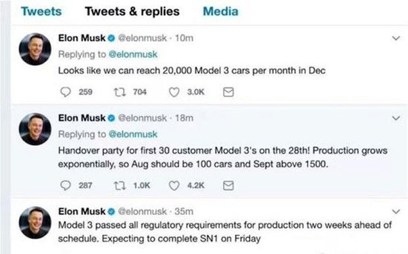Image resolution: width=408 pixels, height=254 pixels.
Task: Open Elon Musk name on 35m tweet
Action: [82, 211]
